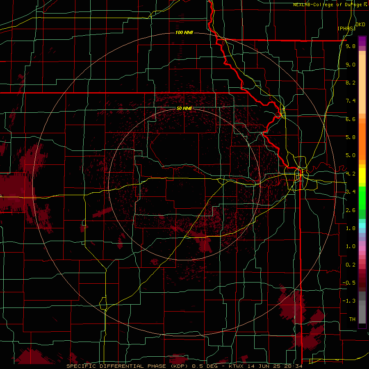Pick the pink segment of the color bar
369x369 pixels.
(362, 248)
